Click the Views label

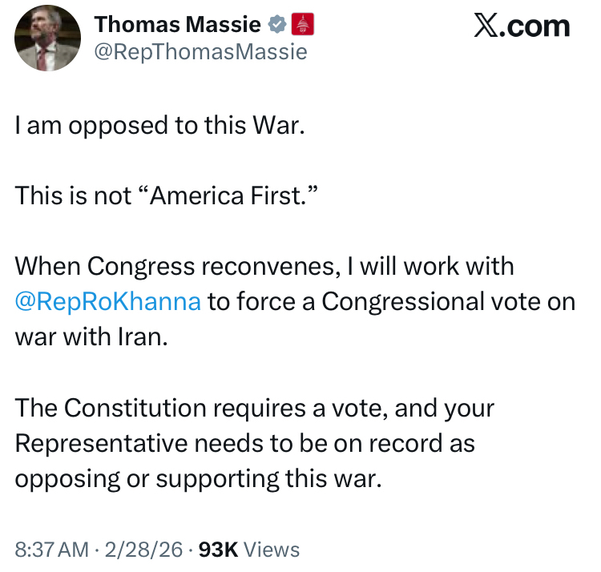(x=271, y=550)
